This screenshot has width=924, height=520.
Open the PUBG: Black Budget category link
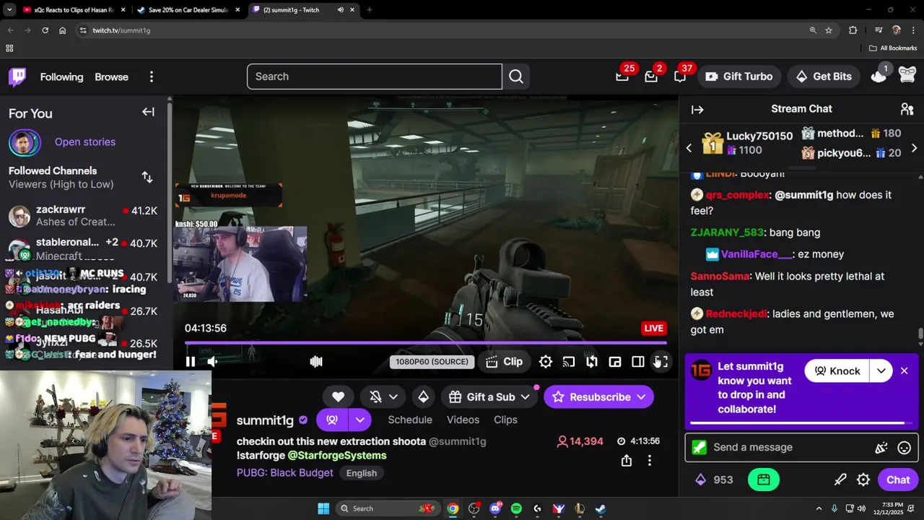[x=285, y=472]
